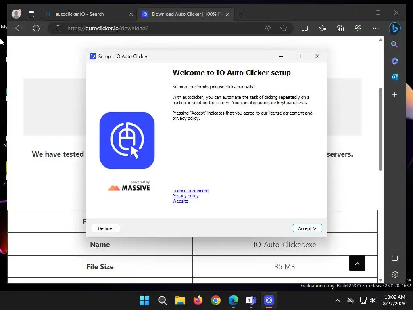This screenshot has height=310, width=413.
Task: Open Edge Settings and more menu
Action: point(376,28)
